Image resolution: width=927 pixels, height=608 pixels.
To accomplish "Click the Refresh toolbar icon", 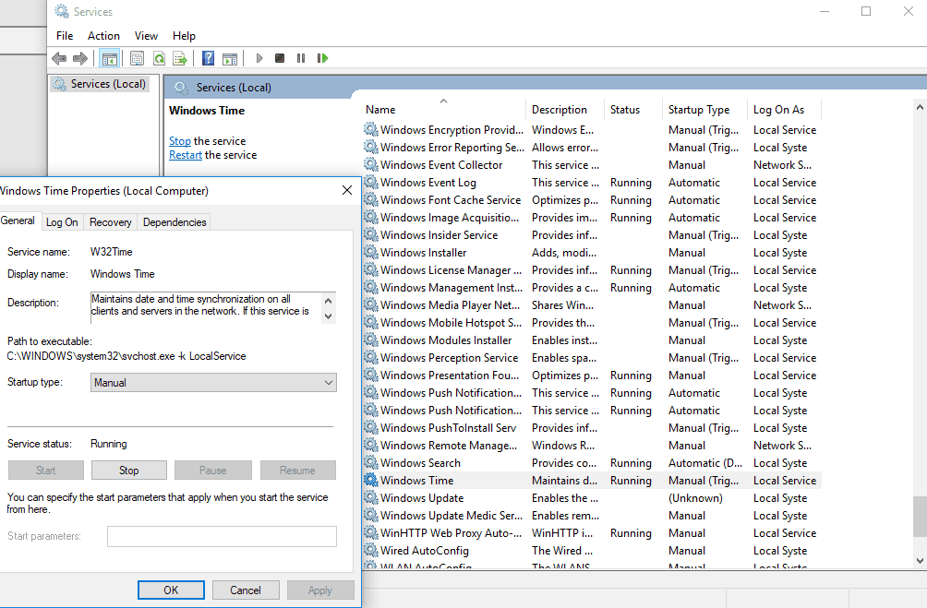I will [159, 58].
